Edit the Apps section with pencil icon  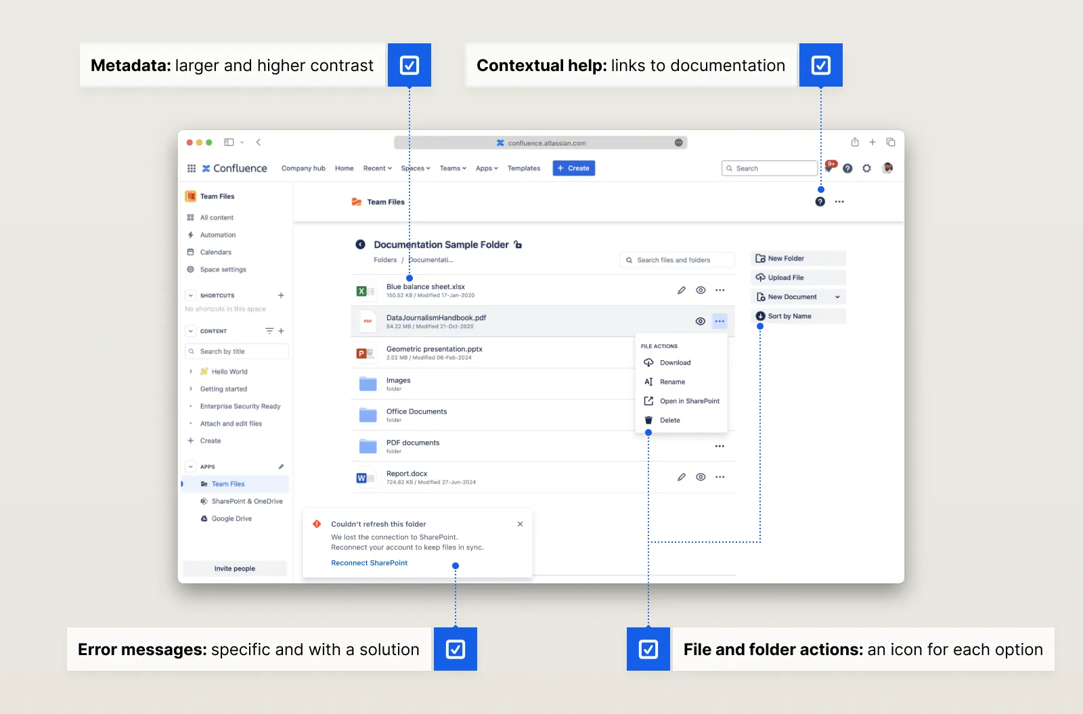coord(281,466)
